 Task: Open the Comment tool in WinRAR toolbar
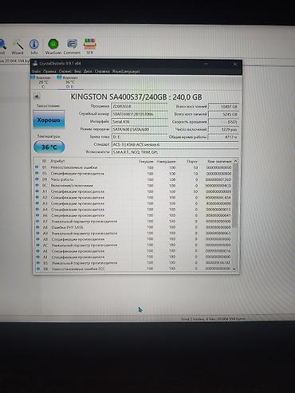tap(72, 47)
